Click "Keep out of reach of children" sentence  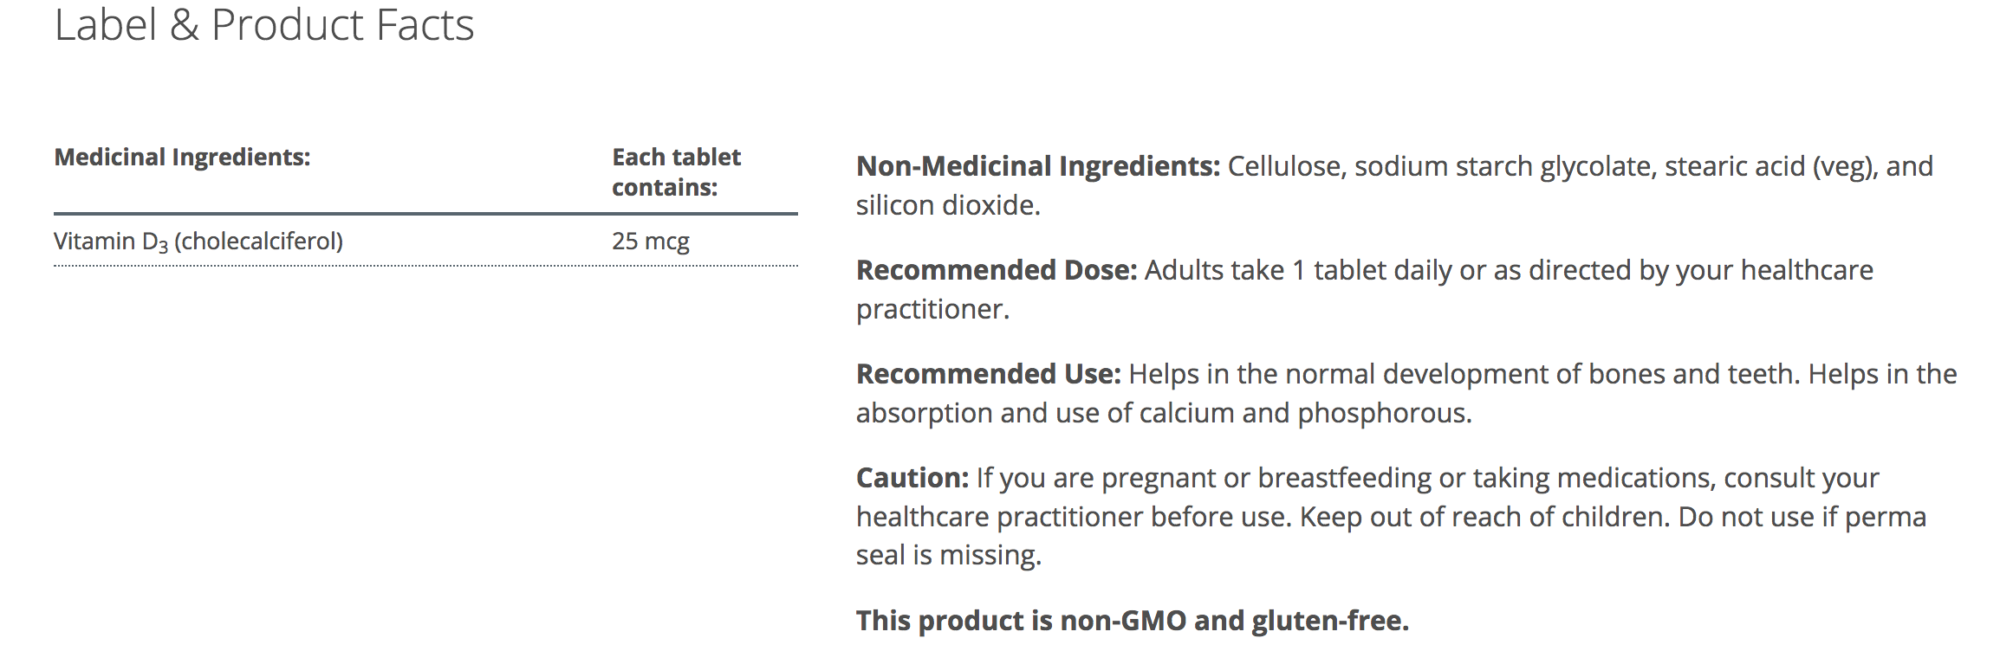tap(1484, 517)
